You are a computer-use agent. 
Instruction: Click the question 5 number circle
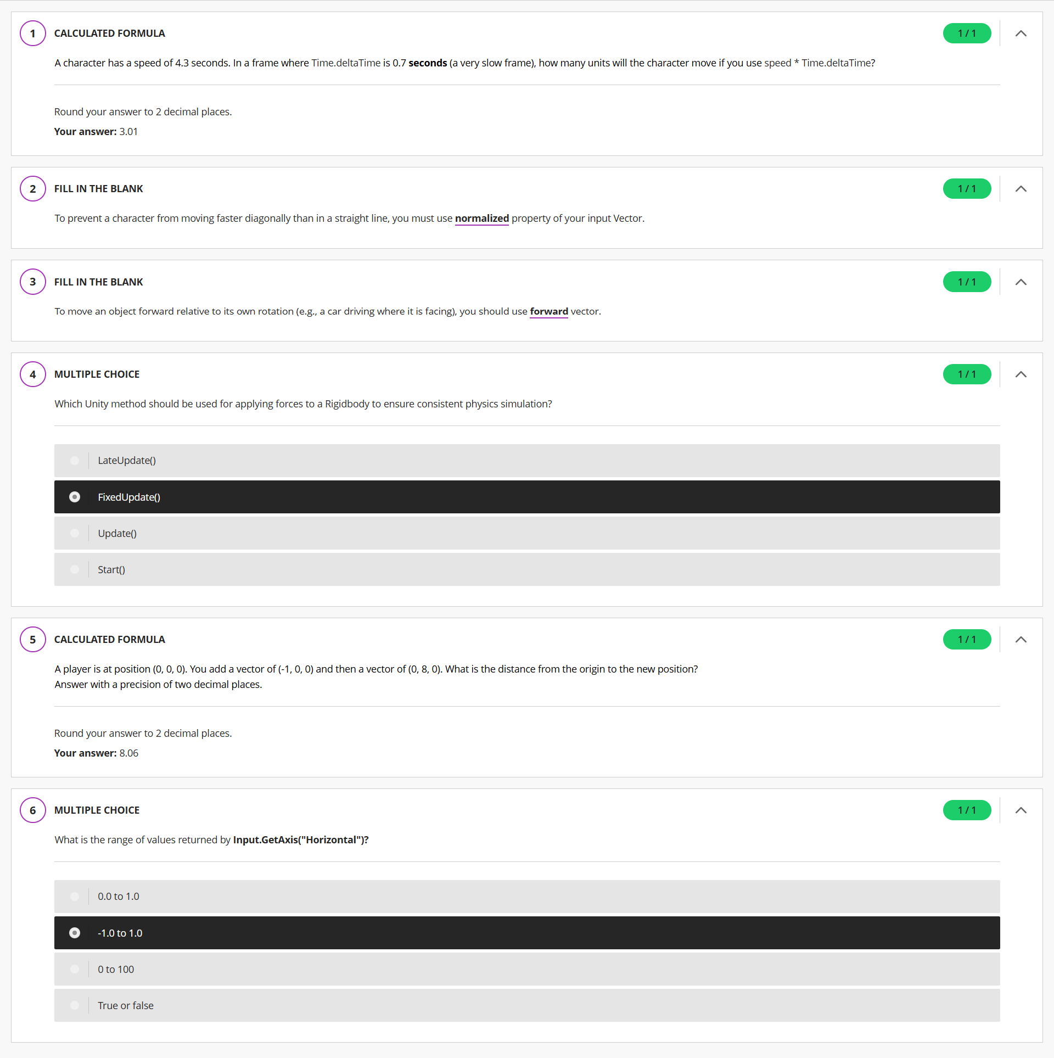tap(33, 640)
